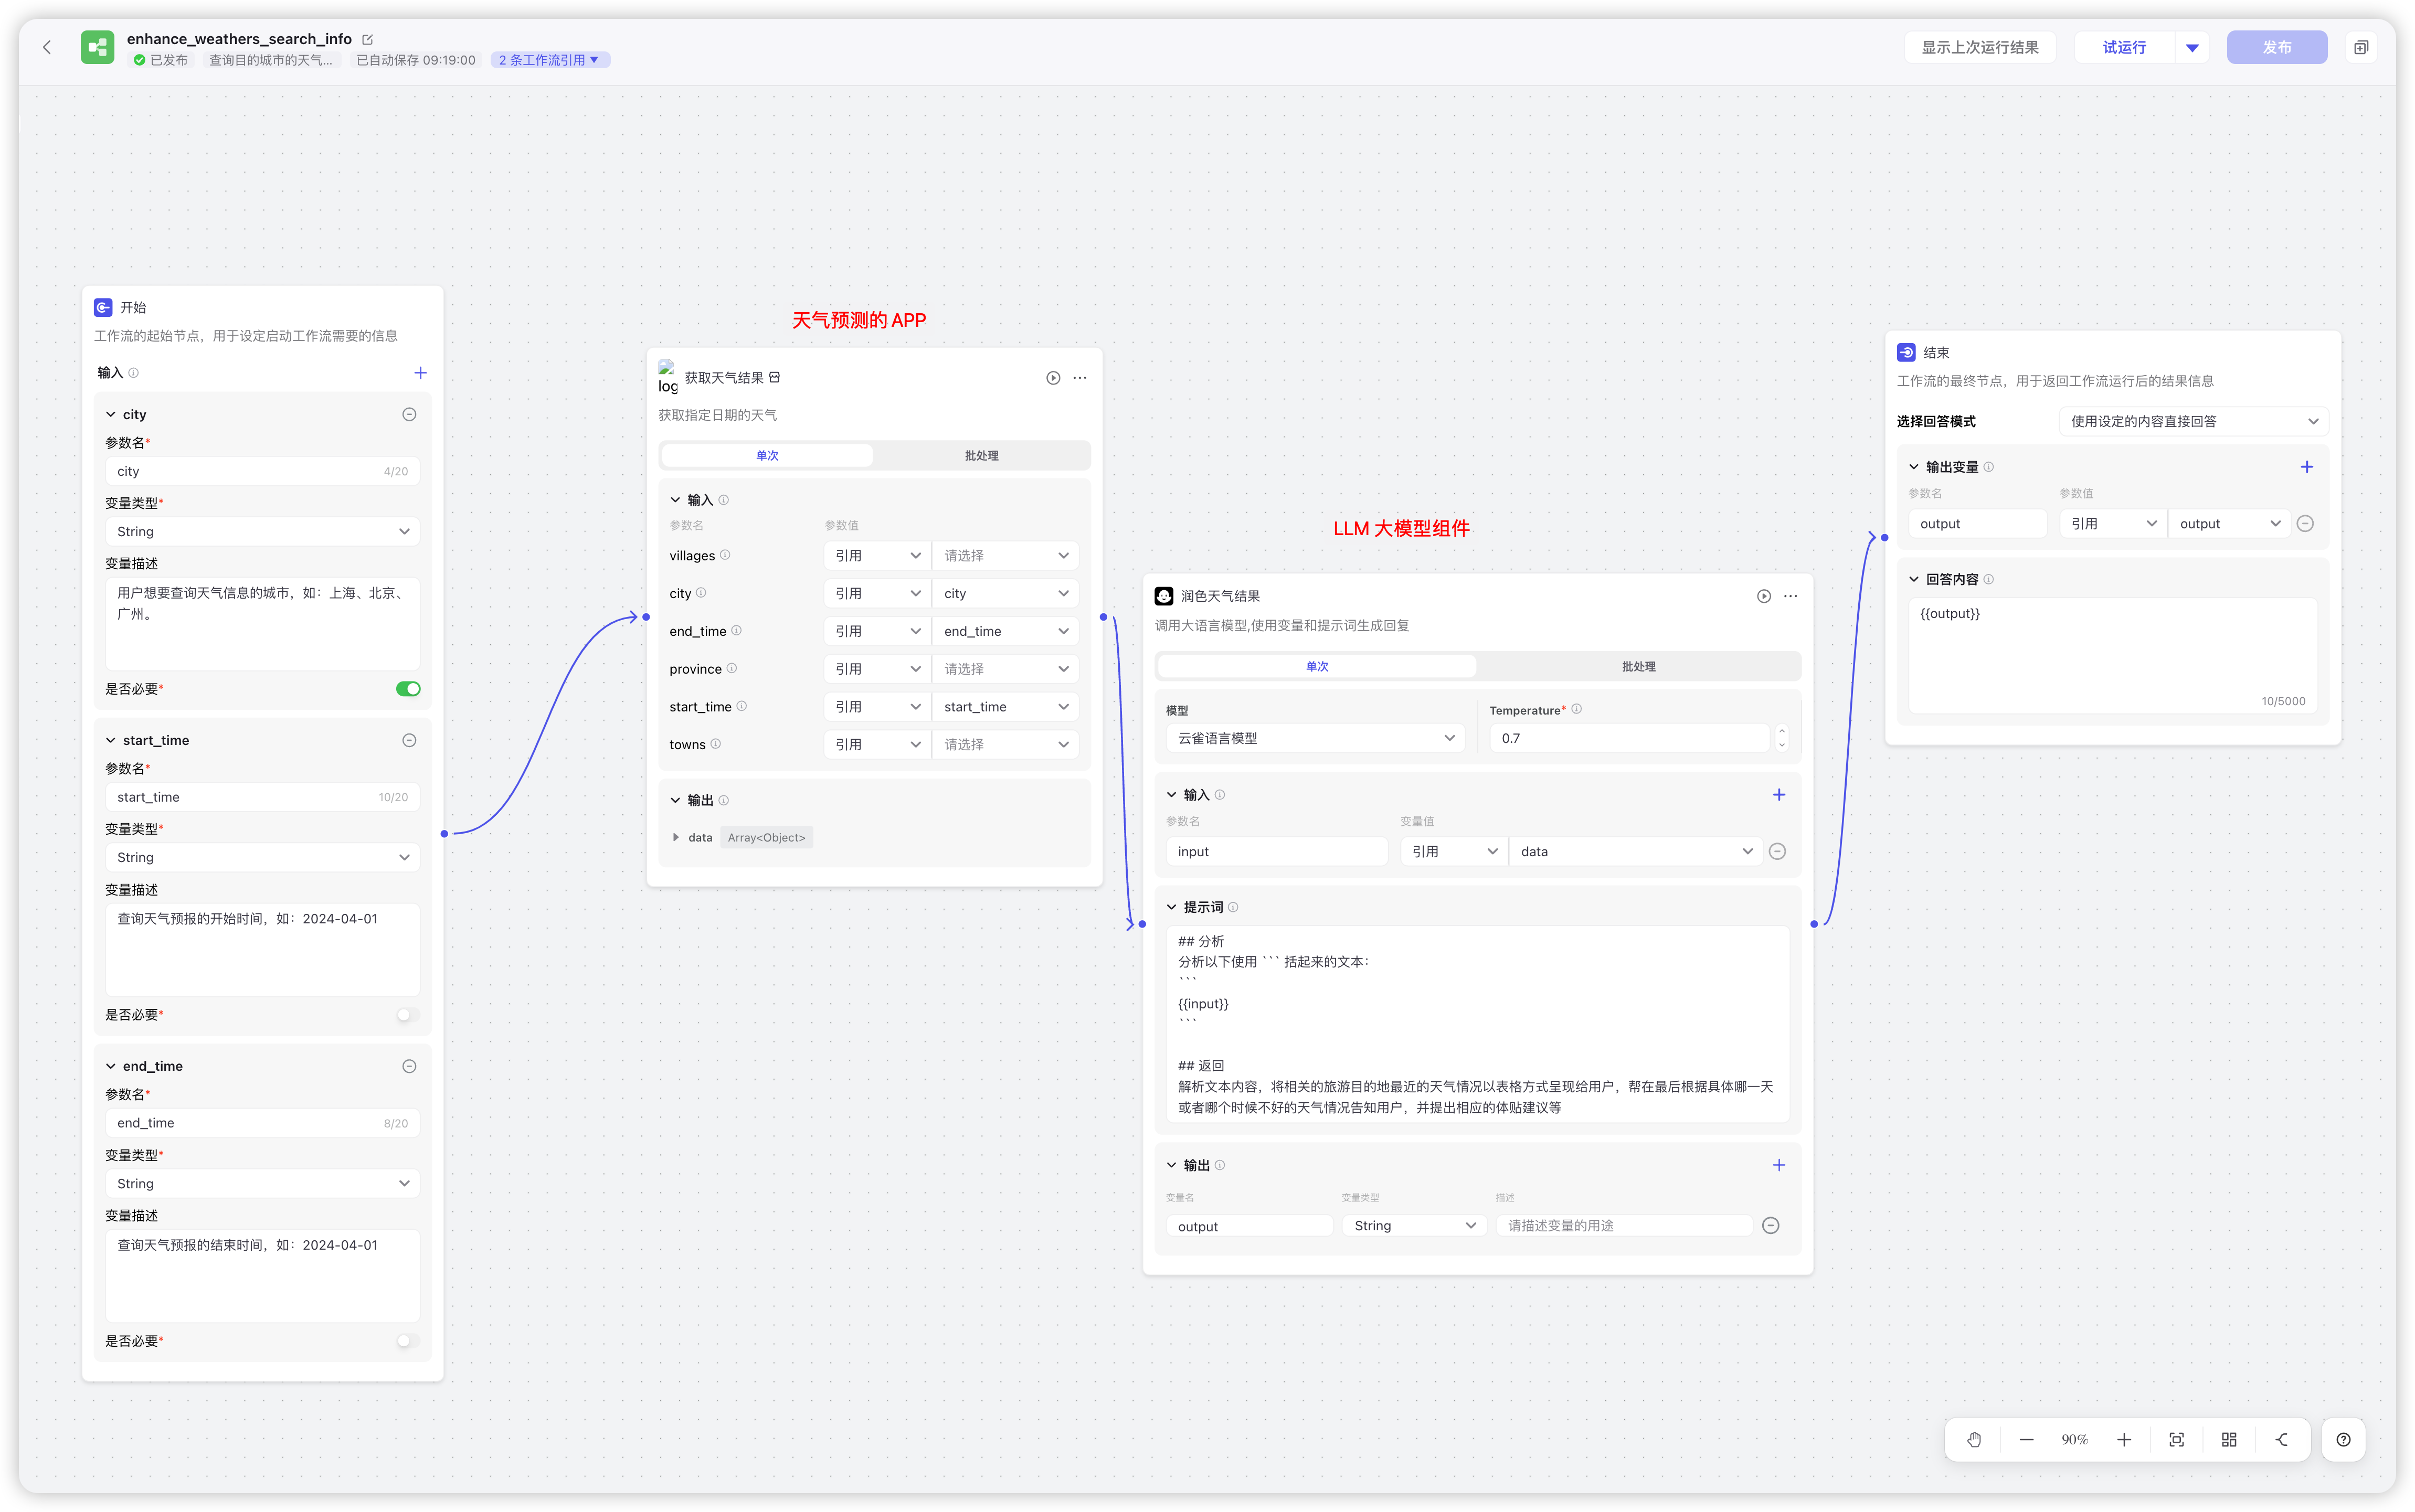The width and height of the screenshot is (2415, 1512).
Task: Toggle the city 是否必要 switch off
Action: coord(408,689)
